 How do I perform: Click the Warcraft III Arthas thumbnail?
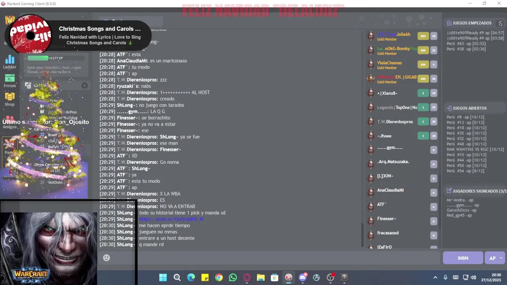coord(49,249)
